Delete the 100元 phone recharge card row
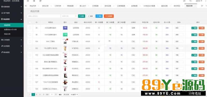207x97 pixels. [x=202, y=35]
